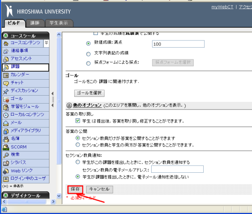Click the scroll-up arrow of the frame scrollbar
This screenshot has height=214, width=252.
coord(59,35)
